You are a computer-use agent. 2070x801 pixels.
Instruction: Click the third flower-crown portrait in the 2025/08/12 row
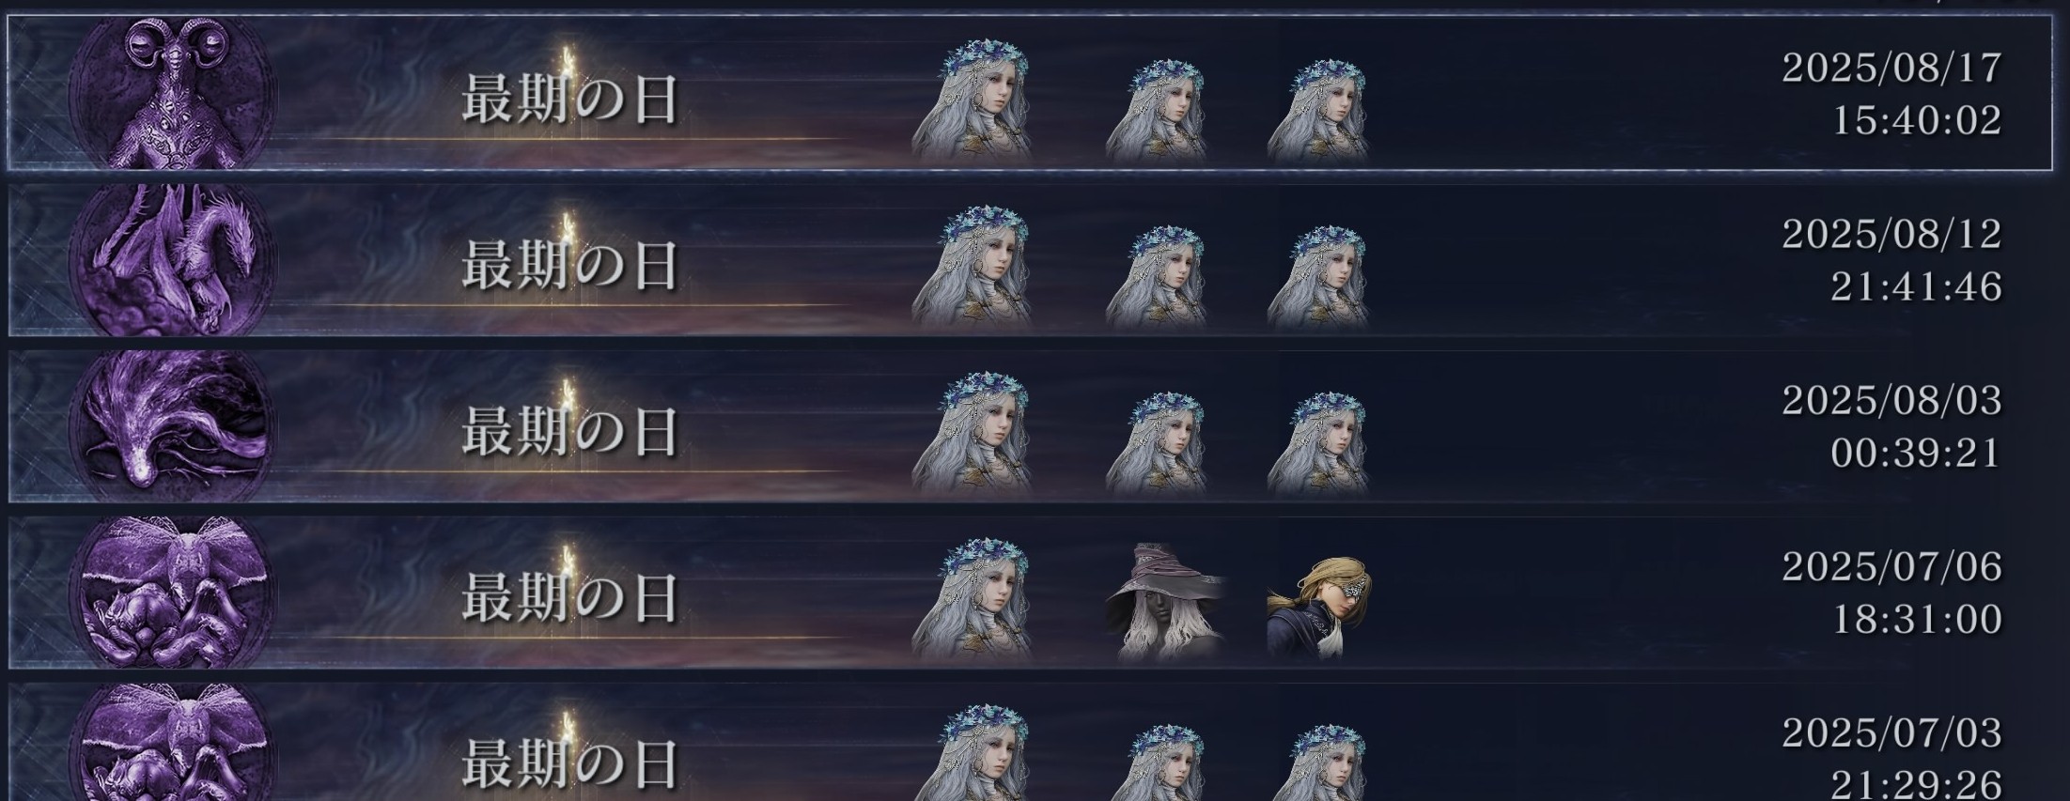click(1317, 278)
